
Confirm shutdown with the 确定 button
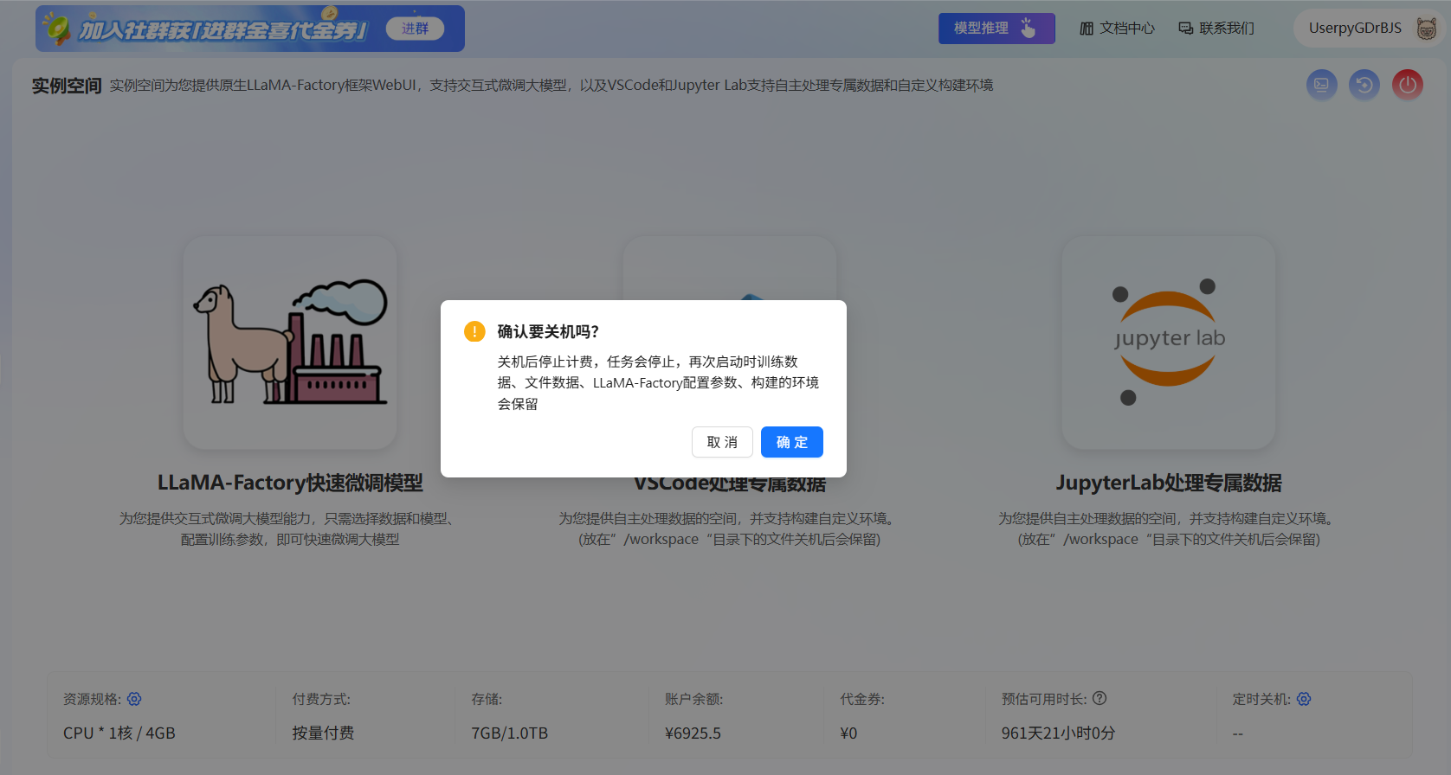(791, 442)
